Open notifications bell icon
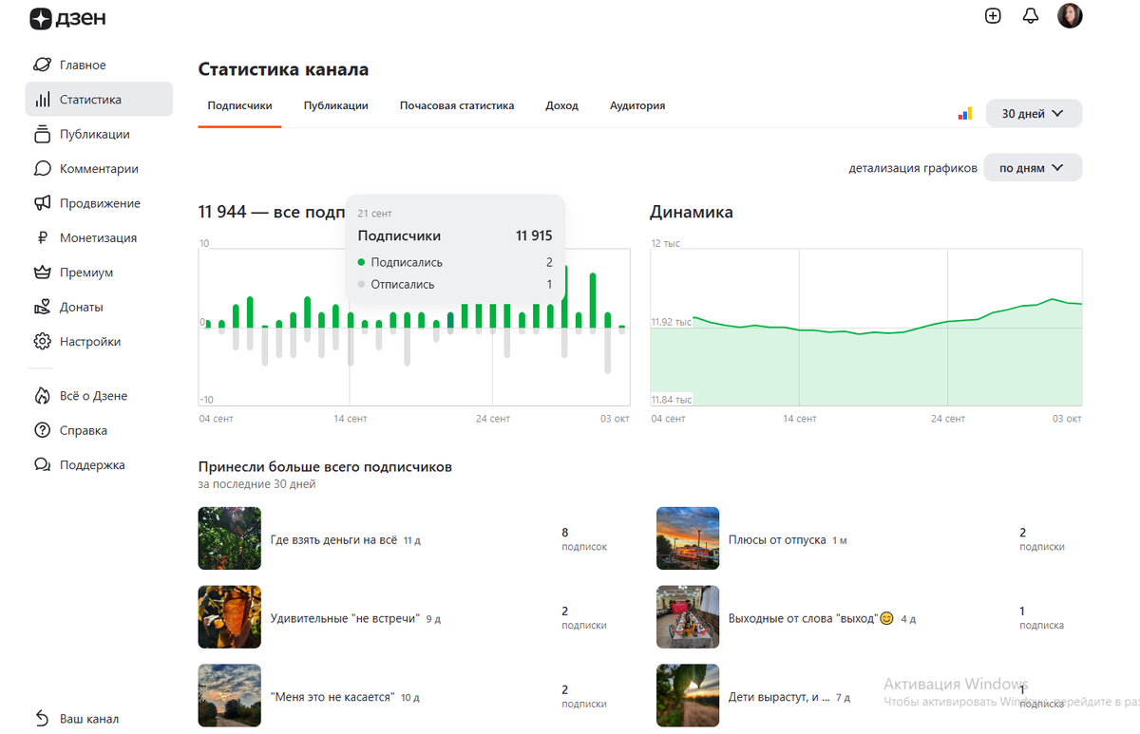This screenshot has width=1140, height=734. click(1031, 16)
